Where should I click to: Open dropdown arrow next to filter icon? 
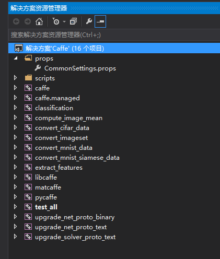coord(64,22)
